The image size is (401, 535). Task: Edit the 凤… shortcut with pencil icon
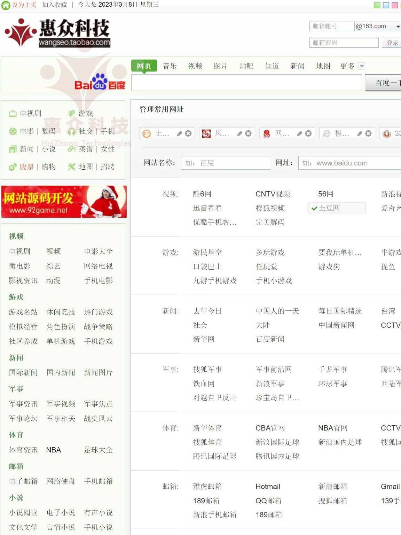click(x=239, y=134)
